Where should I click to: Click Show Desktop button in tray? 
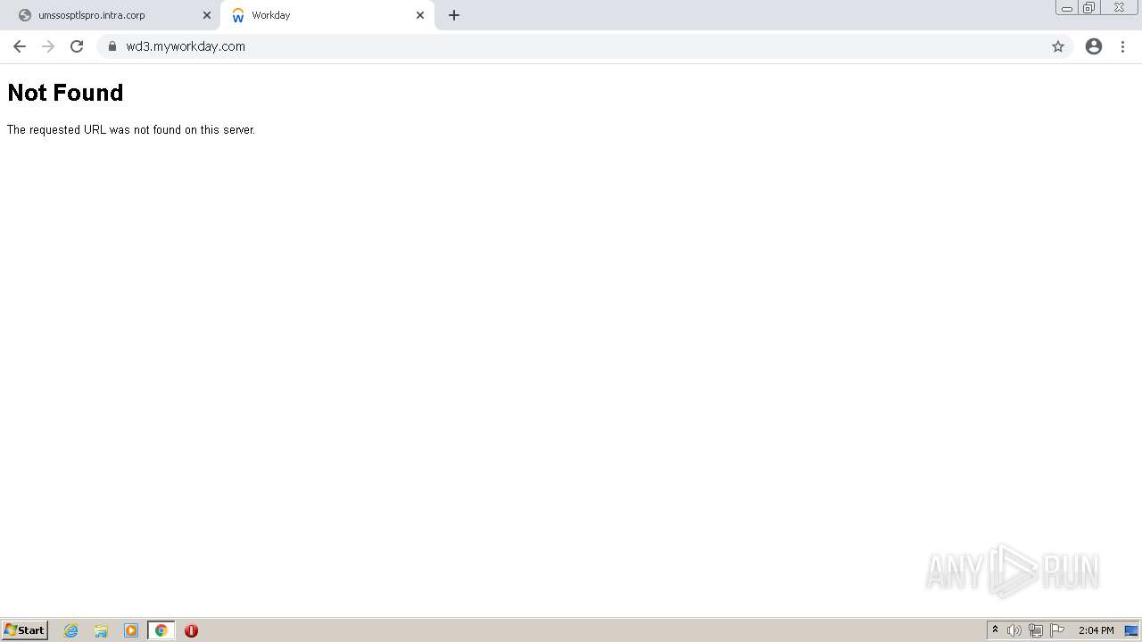(1131, 630)
